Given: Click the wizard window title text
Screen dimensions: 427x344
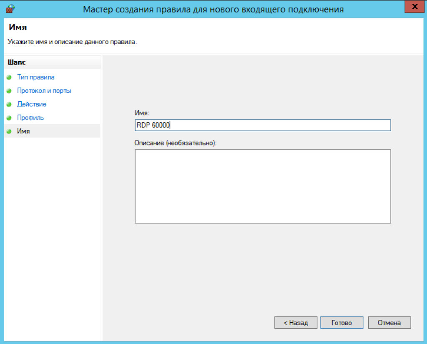Looking at the screenshot, I should point(213,9).
